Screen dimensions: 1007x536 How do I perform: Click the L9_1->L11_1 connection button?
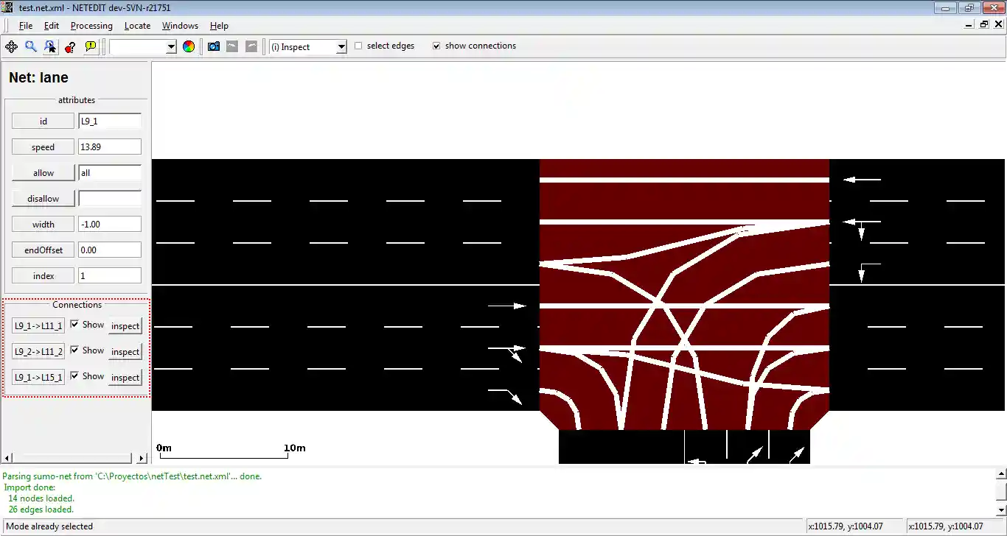click(39, 325)
